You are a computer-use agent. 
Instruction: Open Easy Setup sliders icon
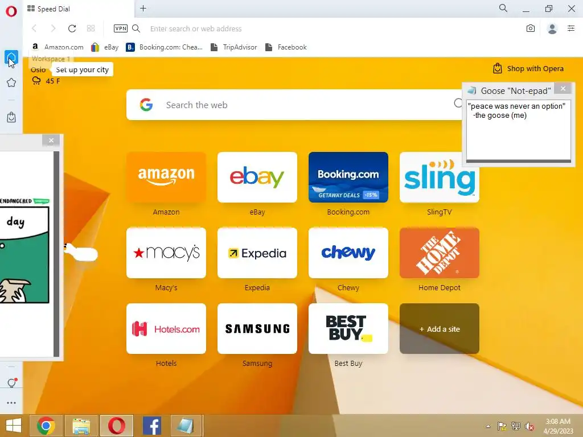tap(571, 28)
